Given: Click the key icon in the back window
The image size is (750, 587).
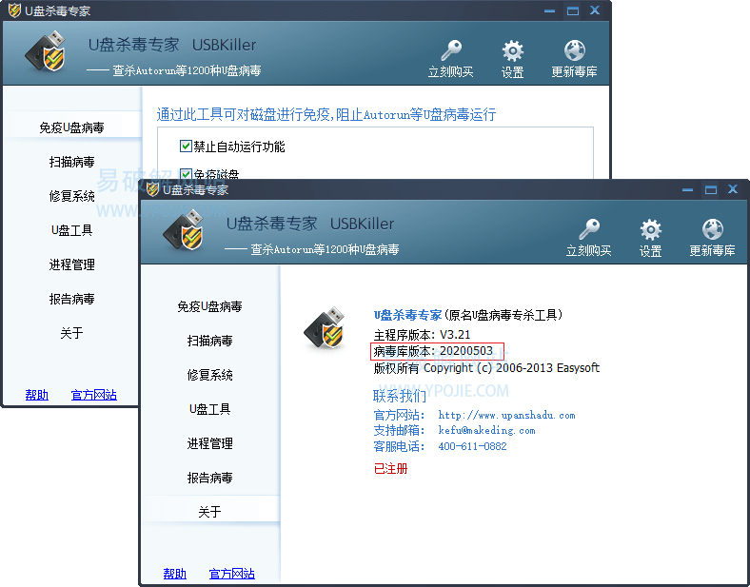Looking at the screenshot, I should pos(451,51).
